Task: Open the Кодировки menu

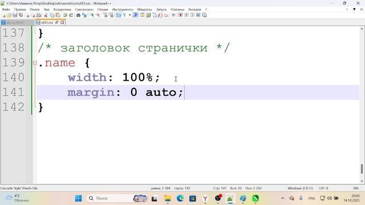Action: coord(62,9)
